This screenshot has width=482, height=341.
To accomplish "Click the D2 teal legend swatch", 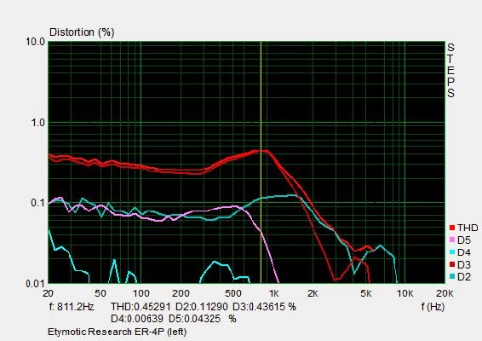I will pos(452,277).
